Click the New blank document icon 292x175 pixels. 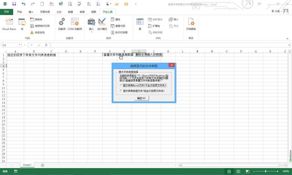(x=42, y=4)
